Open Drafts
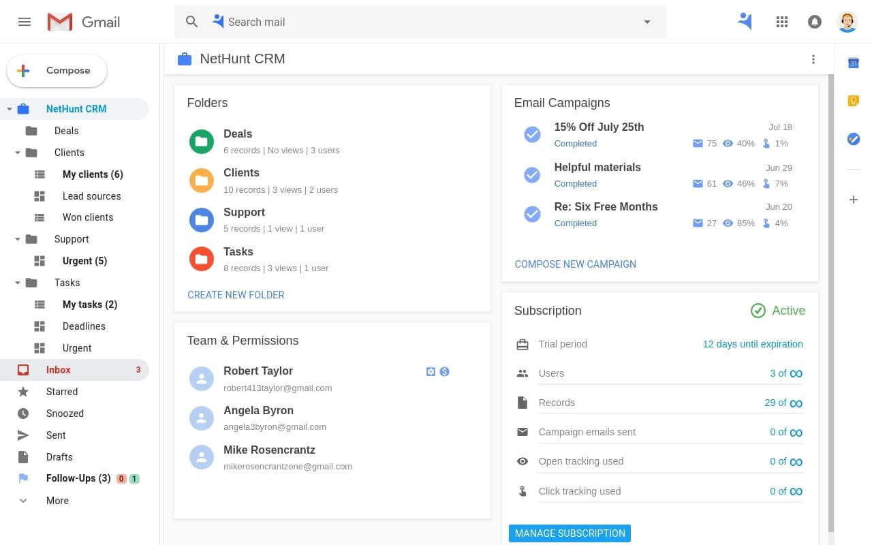The height and width of the screenshot is (545, 872). (59, 457)
